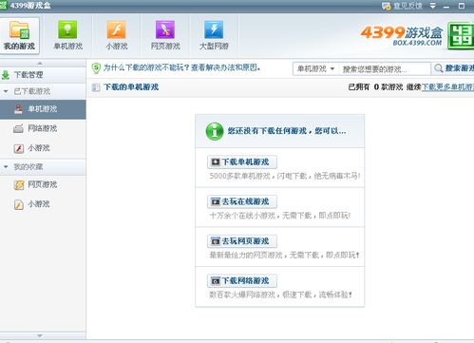This screenshot has height=343, width=474.
Task: Open the 下载更多单机游戏 link
Action: pyautogui.click(x=447, y=87)
